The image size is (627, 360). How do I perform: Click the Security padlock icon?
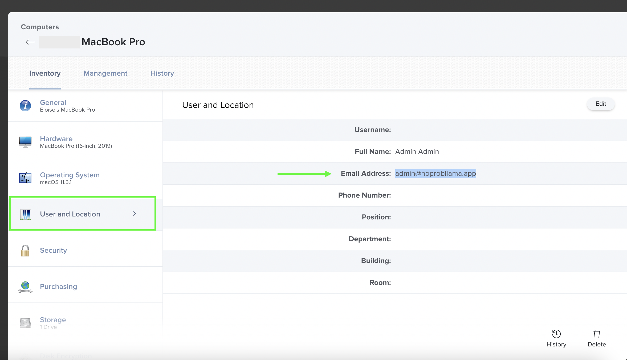pos(25,251)
